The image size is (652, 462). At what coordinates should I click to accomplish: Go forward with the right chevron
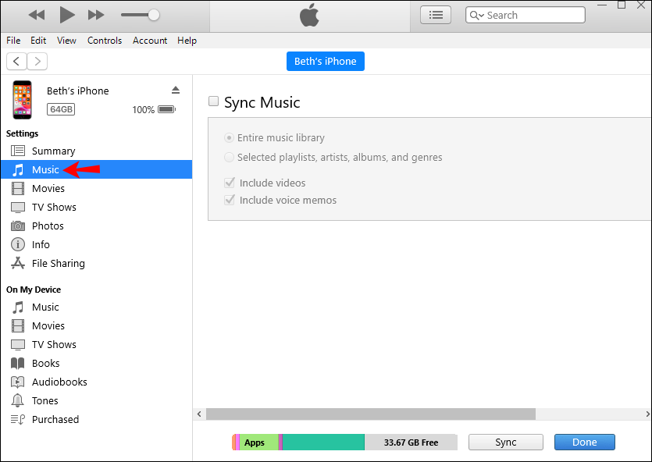37,62
